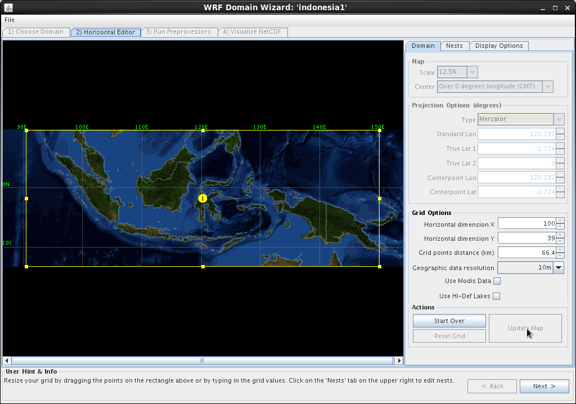Enable the Use Hi-Def Lakes checkbox
576x404 pixels.
496,297
